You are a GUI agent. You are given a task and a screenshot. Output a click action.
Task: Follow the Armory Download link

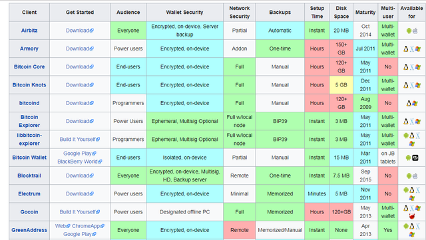[x=80, y=49]
